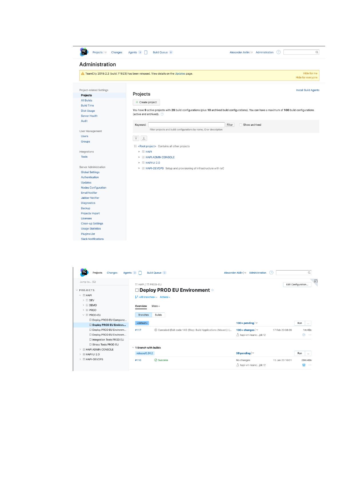Open Alexander Akilin user menu in Administration header
The height and width of the screenshot is (481, 340).
[241, 52]
